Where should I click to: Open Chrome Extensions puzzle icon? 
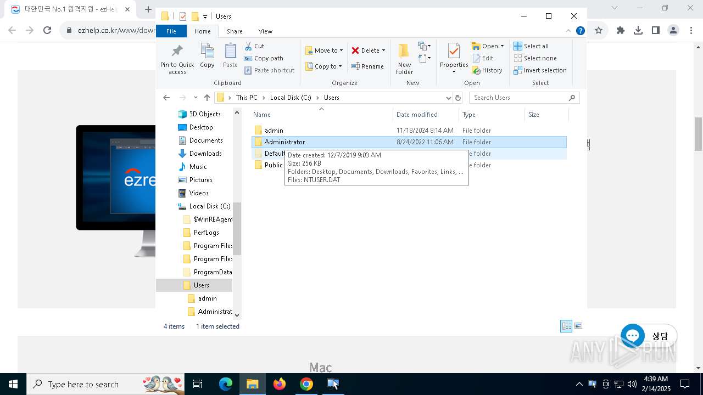click(x=621, y=30)
